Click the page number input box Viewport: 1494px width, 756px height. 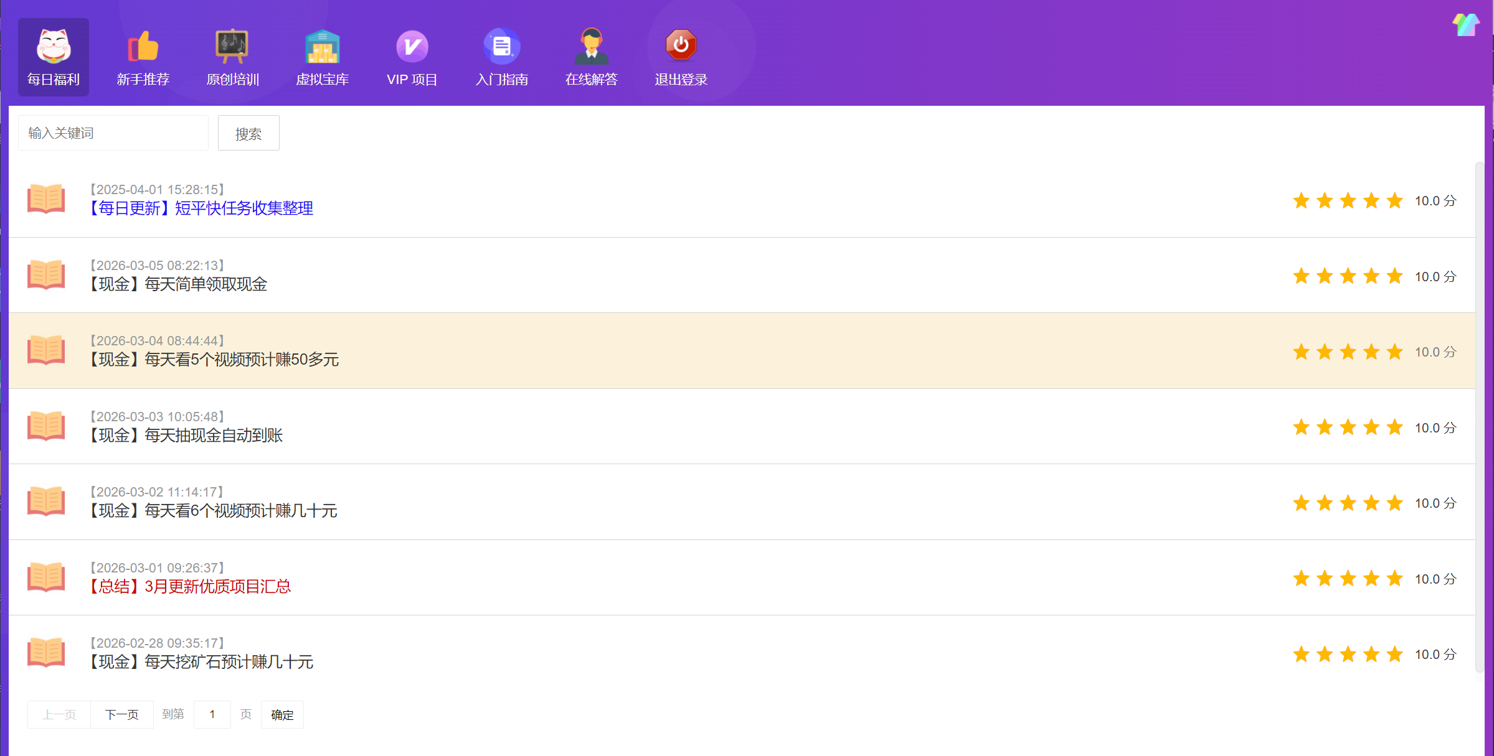click(x=212, y=714)
